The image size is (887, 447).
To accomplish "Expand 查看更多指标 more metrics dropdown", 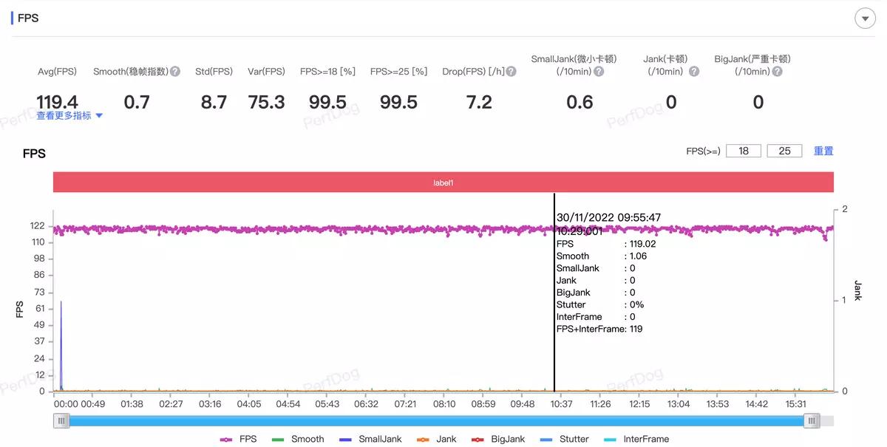I will [69, 116].
